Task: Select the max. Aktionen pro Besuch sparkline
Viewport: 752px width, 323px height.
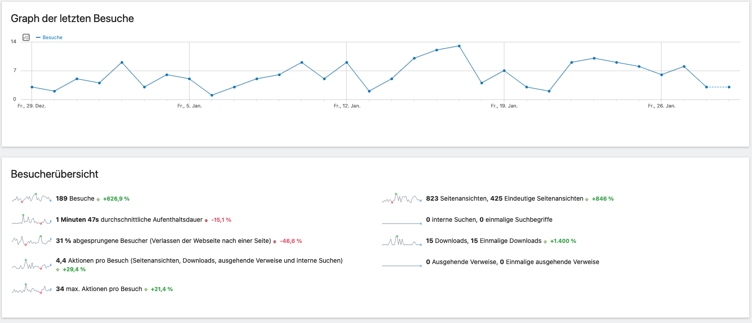Action: 32,289
